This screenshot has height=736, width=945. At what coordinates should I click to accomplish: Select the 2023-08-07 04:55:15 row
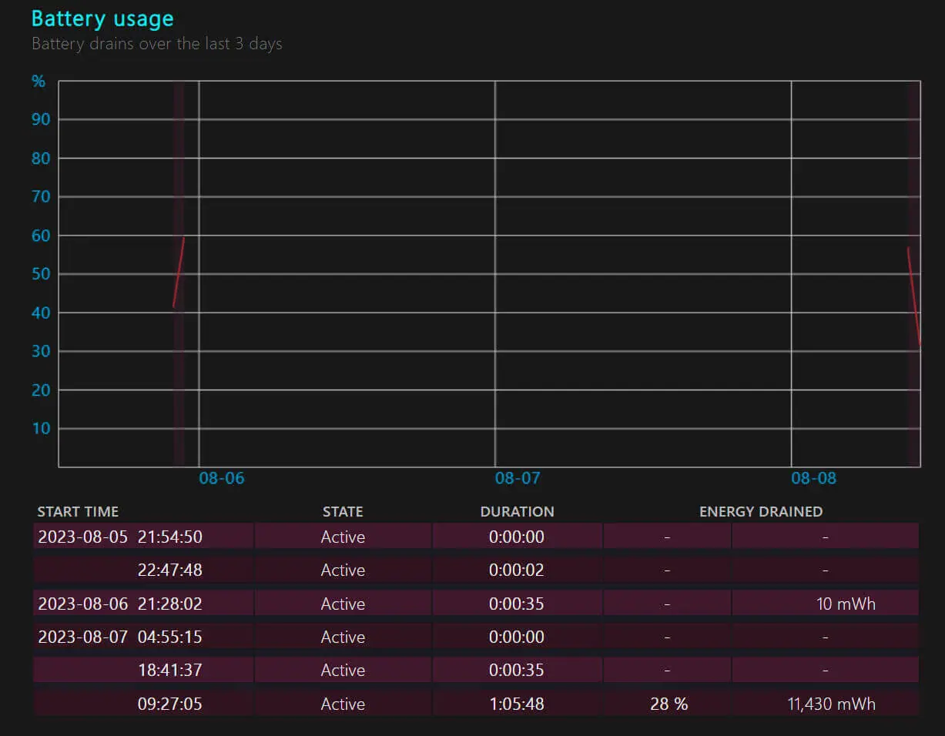point(476,637)
